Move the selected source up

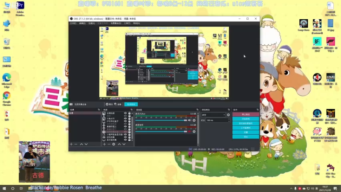tap(119, 144)
